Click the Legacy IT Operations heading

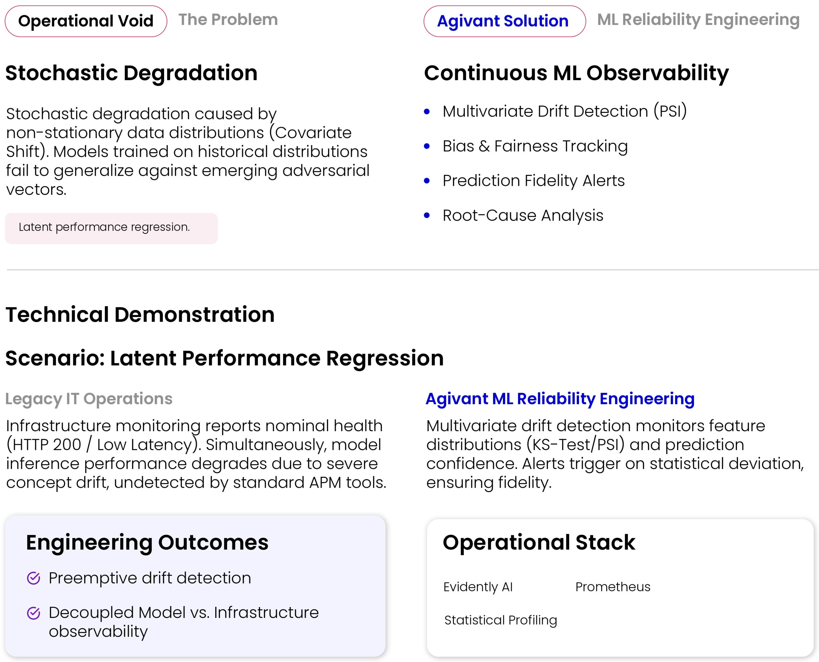click(89, 399)
